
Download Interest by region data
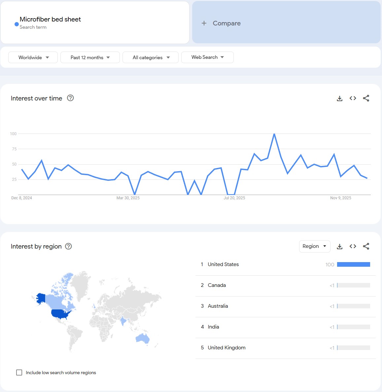pos(339,246)
